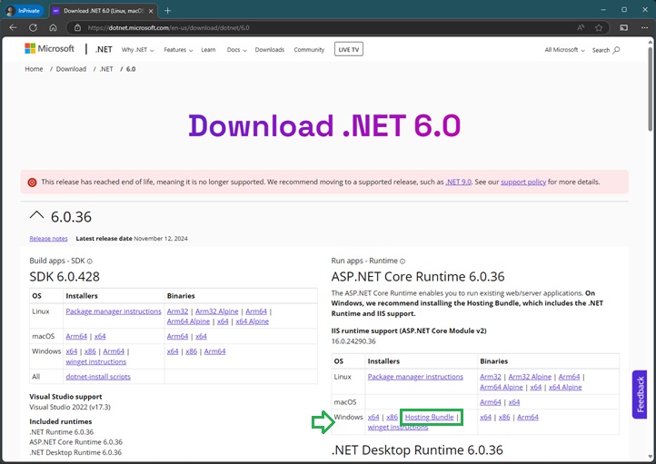Download ASP.NET Runtime Windows x64 installer

pyautogui.click(x=373, y=417)
